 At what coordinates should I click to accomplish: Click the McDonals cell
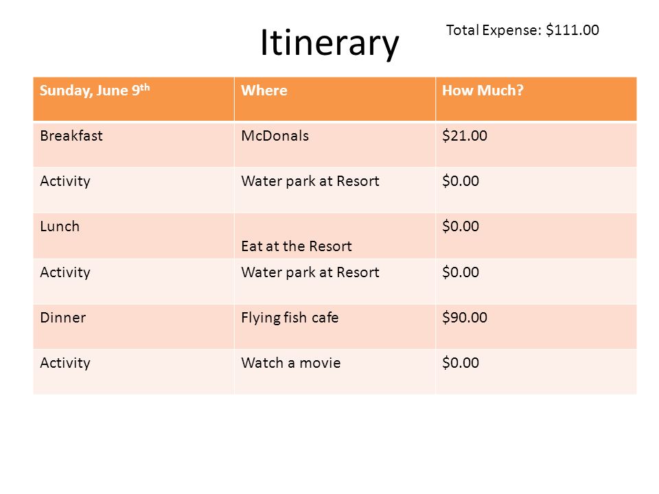click(334, 145)
